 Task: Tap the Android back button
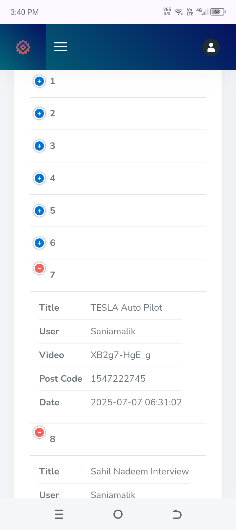coord(177,514)
